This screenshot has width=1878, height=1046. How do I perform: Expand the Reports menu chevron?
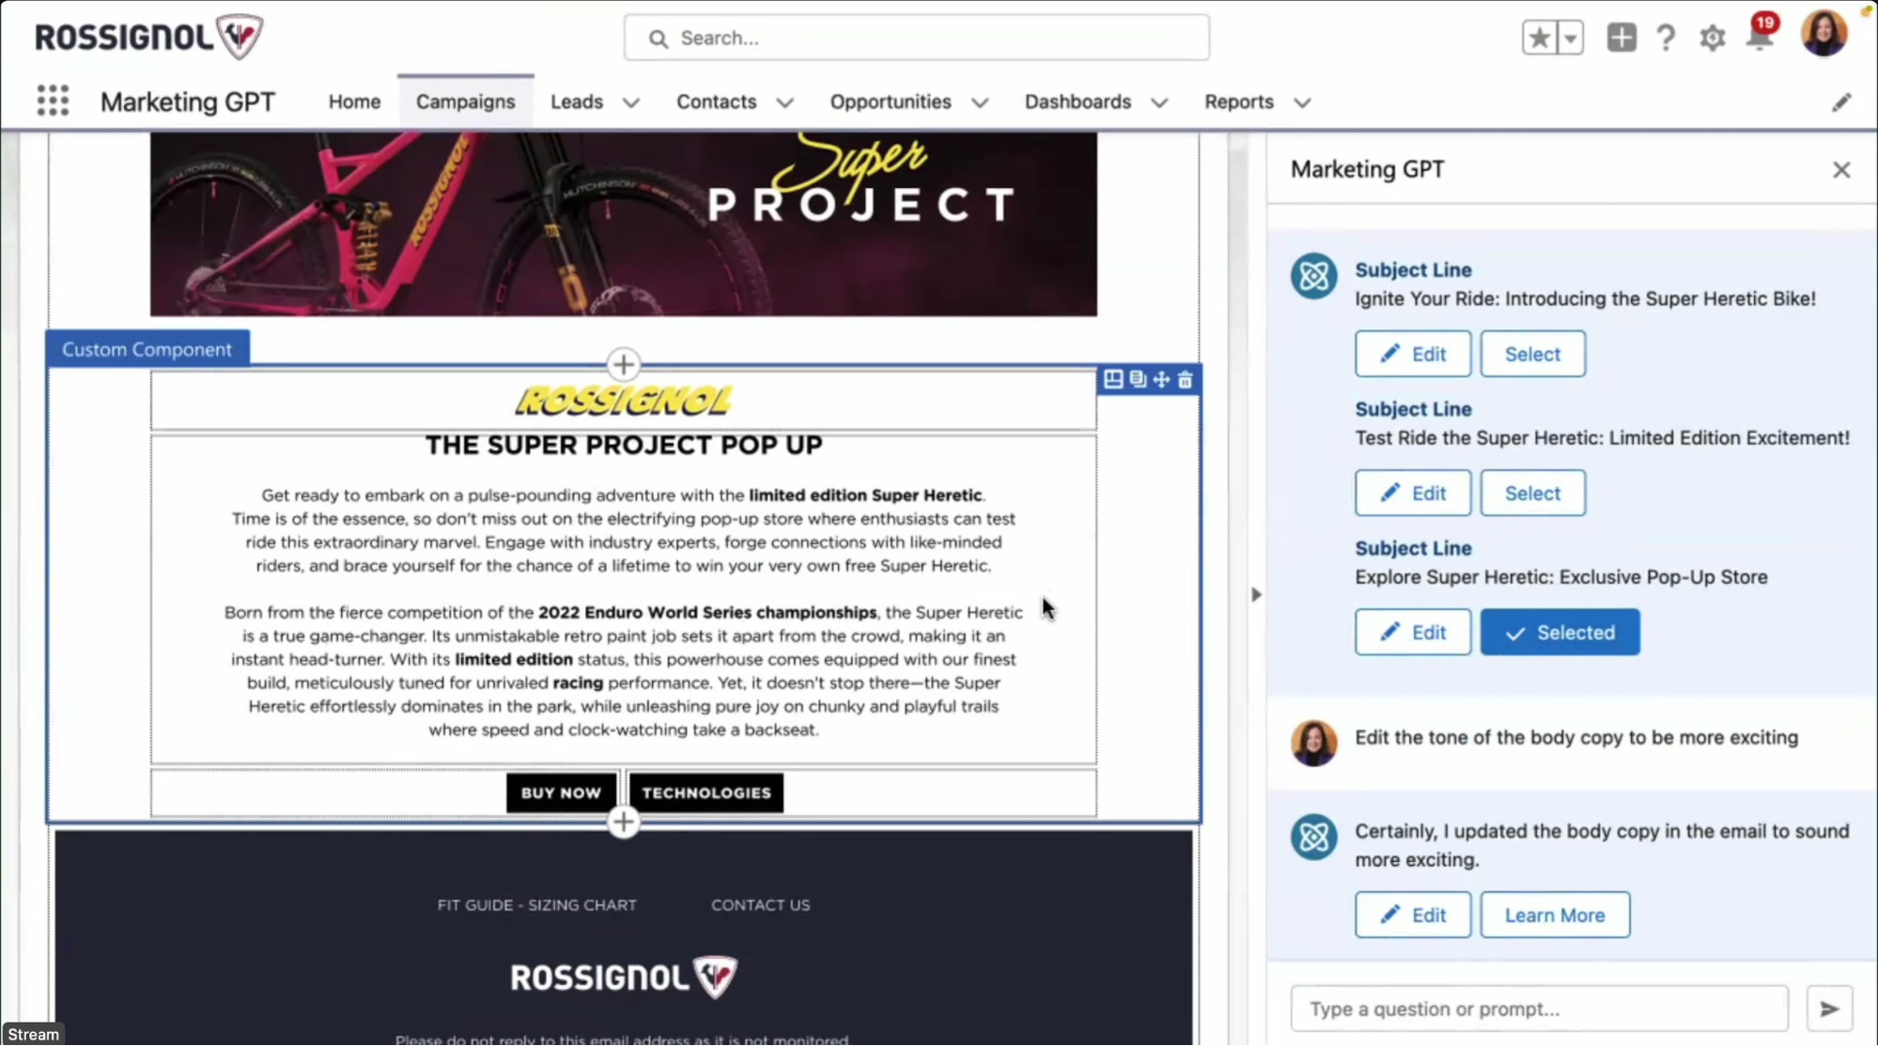[1301, 102]
